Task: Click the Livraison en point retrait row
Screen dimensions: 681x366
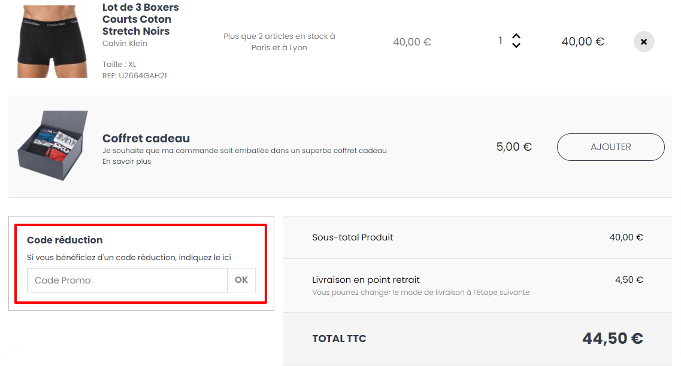Action: (477, 285)
